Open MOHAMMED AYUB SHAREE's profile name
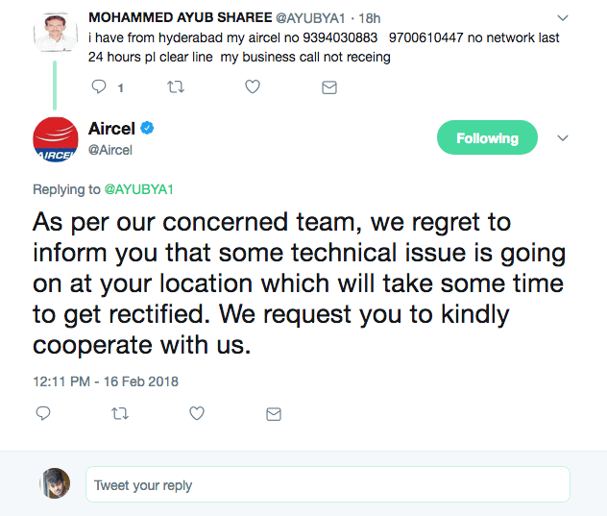This screenshot has height=516, width=607. tap(180, 17)
